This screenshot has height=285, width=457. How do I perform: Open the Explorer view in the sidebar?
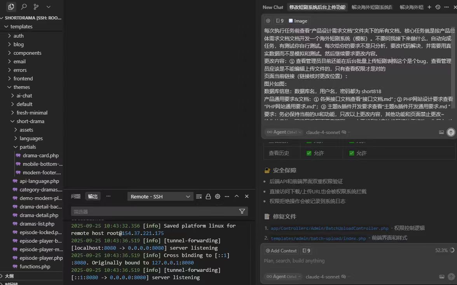point(11,6)
